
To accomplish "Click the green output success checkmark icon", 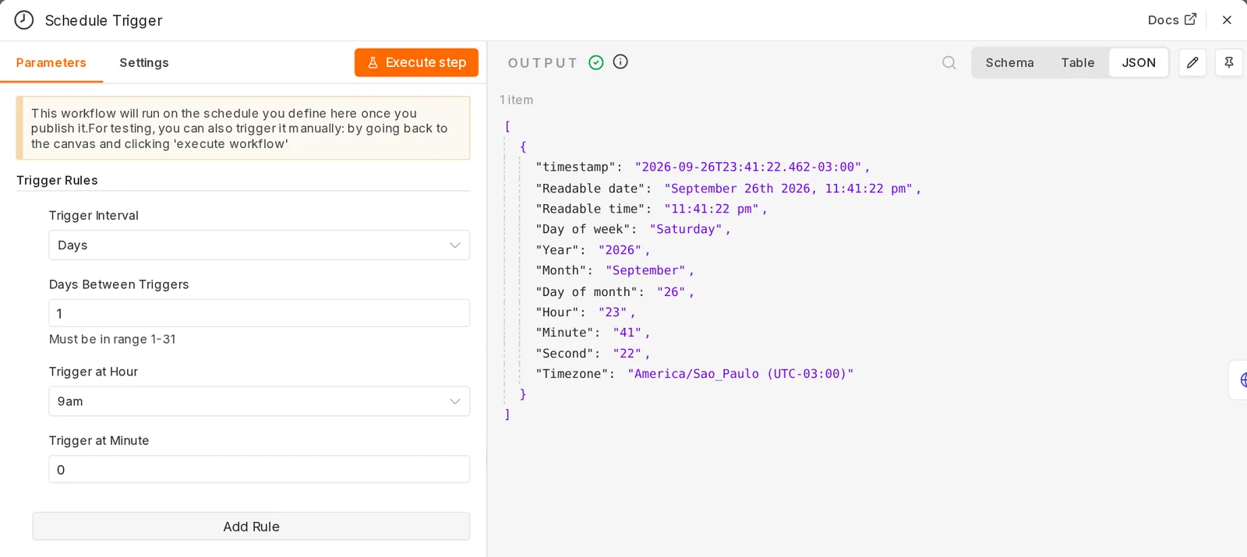I will point(596,62).
